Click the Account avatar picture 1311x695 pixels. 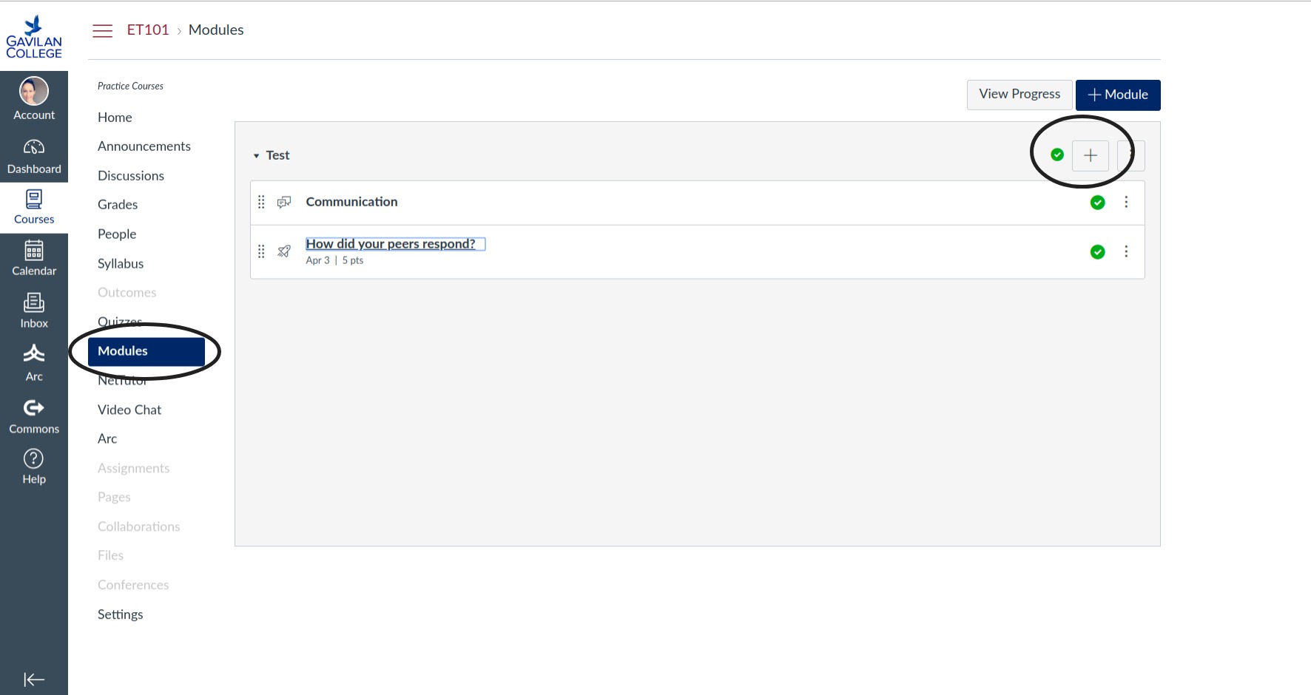34,92
